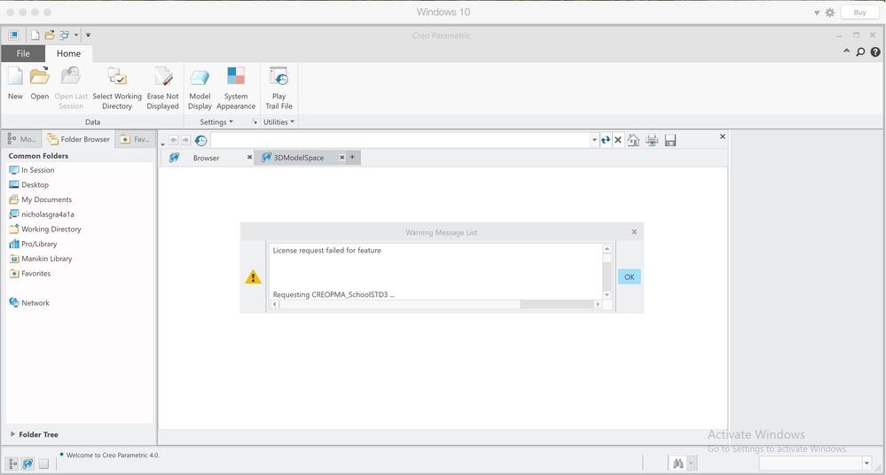This screenshot has width=886, height=475.
Task: Click quick access New document icon
Action: [35, 35]
